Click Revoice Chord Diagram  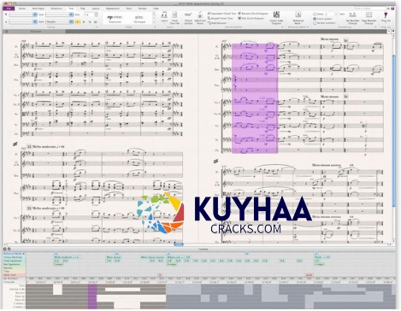tap(253, 14)
